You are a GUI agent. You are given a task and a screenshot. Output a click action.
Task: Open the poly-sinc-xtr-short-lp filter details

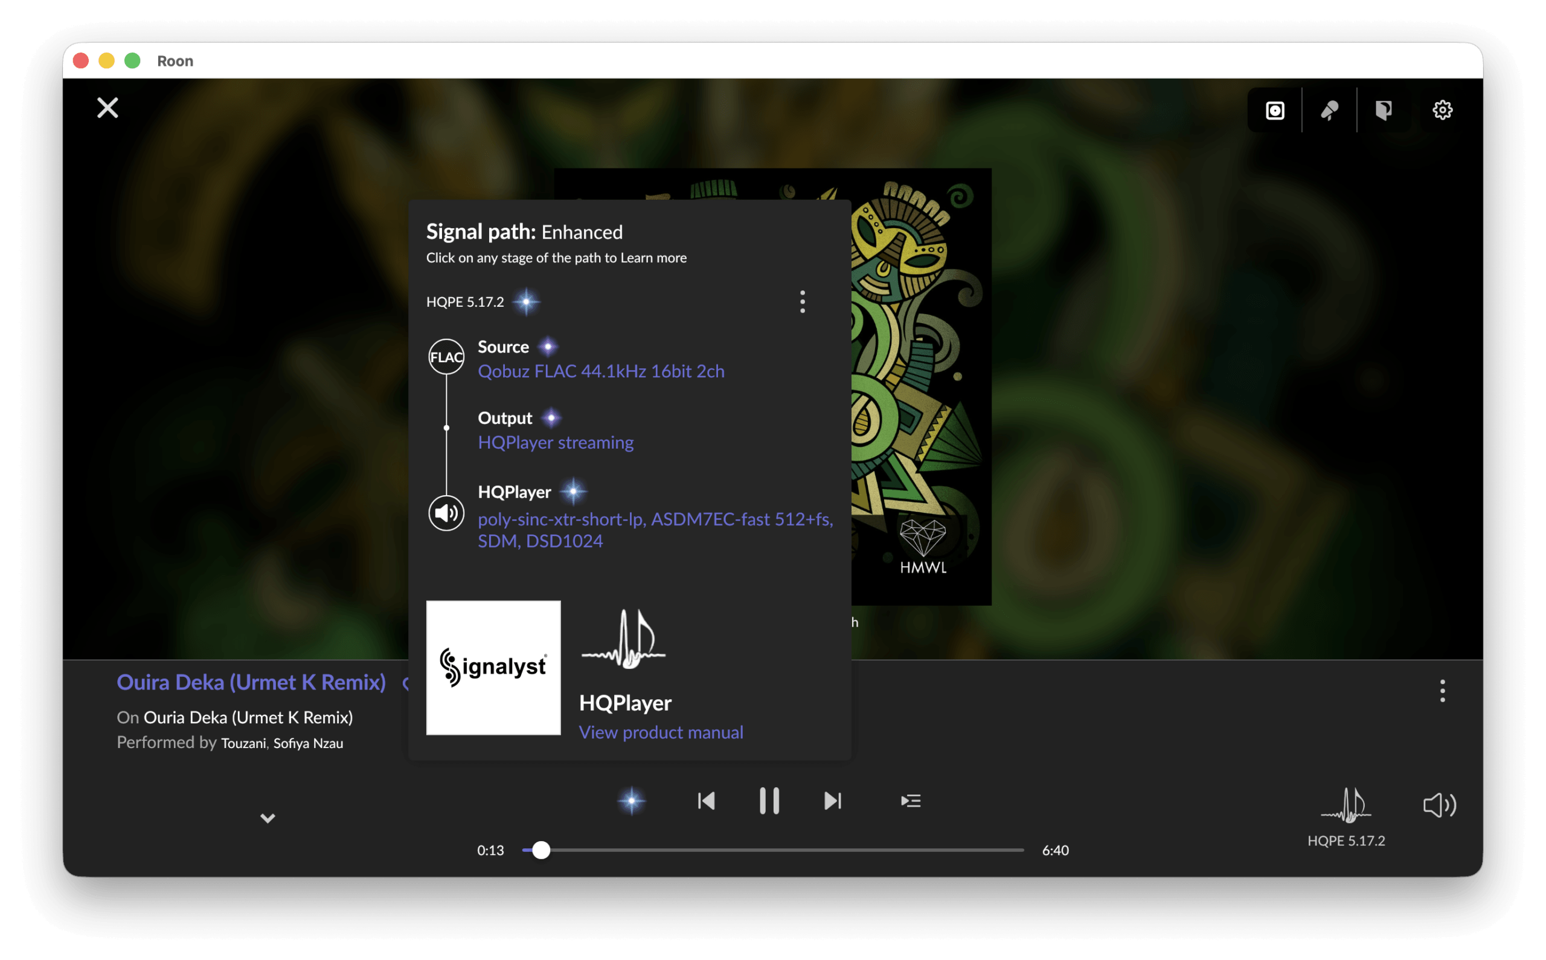pyautogui.click(x=656, y=530)
